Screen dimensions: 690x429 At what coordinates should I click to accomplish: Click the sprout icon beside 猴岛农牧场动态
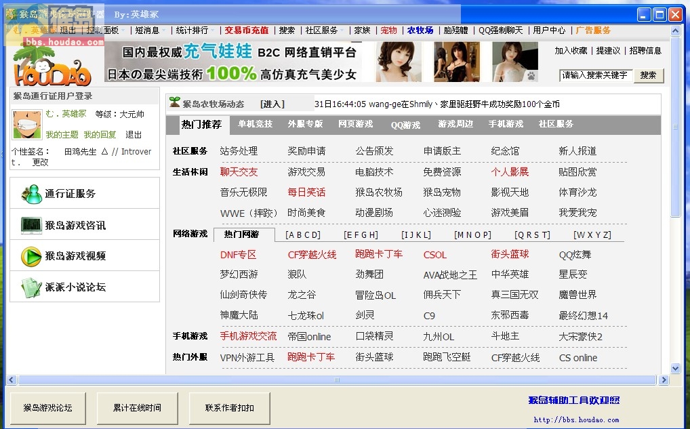tap(175, 102)
